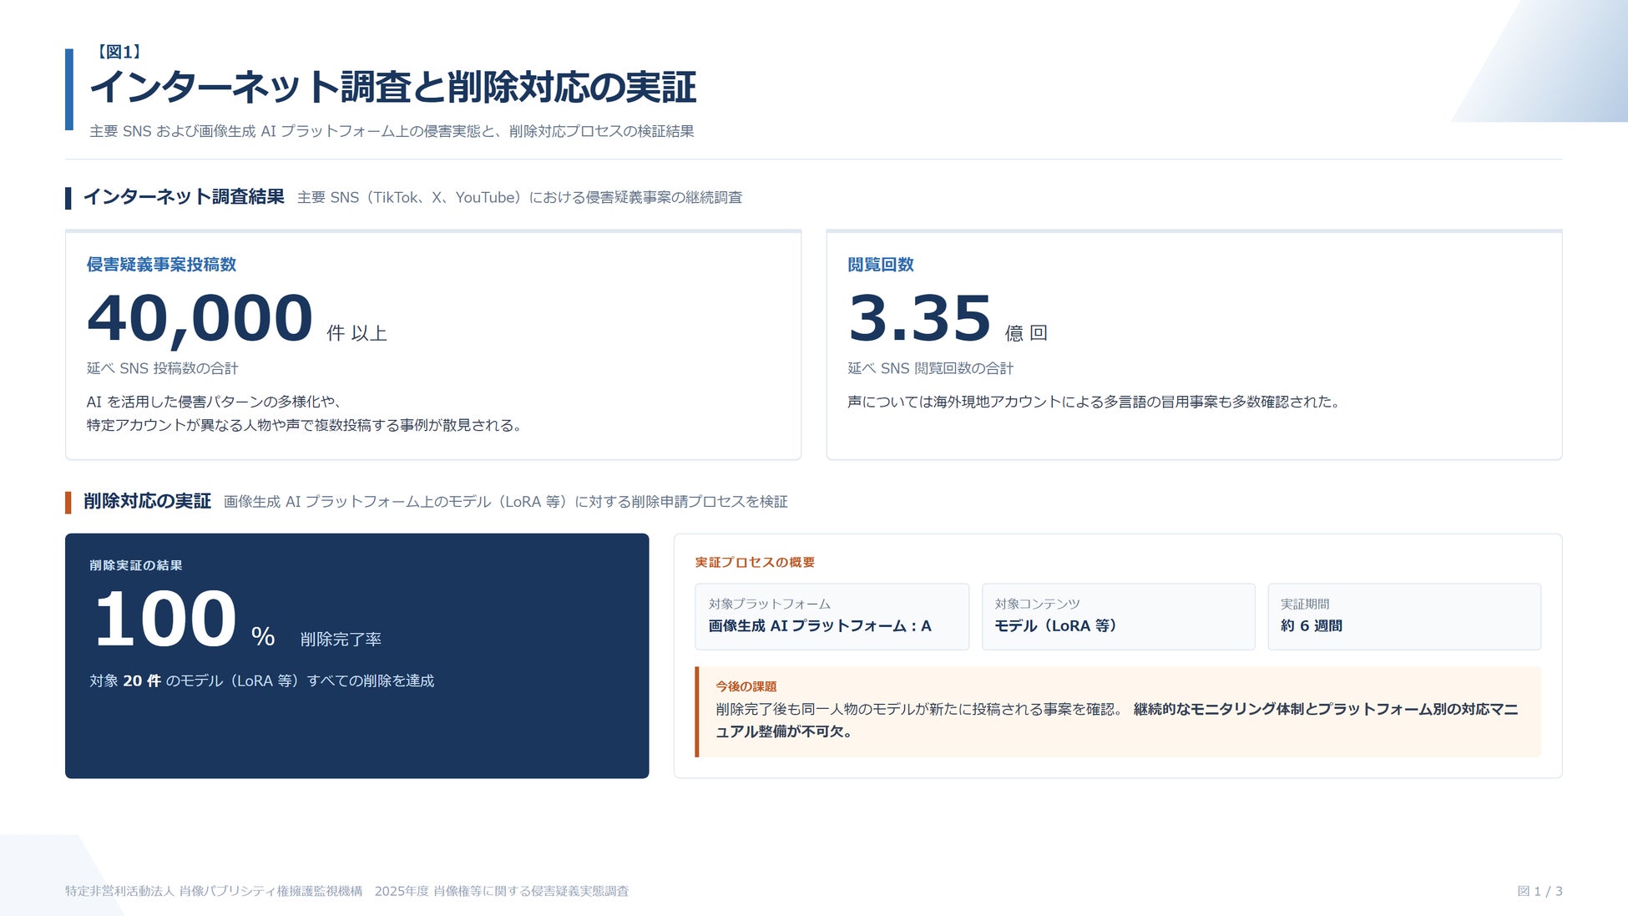Click the line 対象 20 件 のモデル（LoRA 等）すべての削除を達成
The image size is (1628, 916).
point(262,681)
